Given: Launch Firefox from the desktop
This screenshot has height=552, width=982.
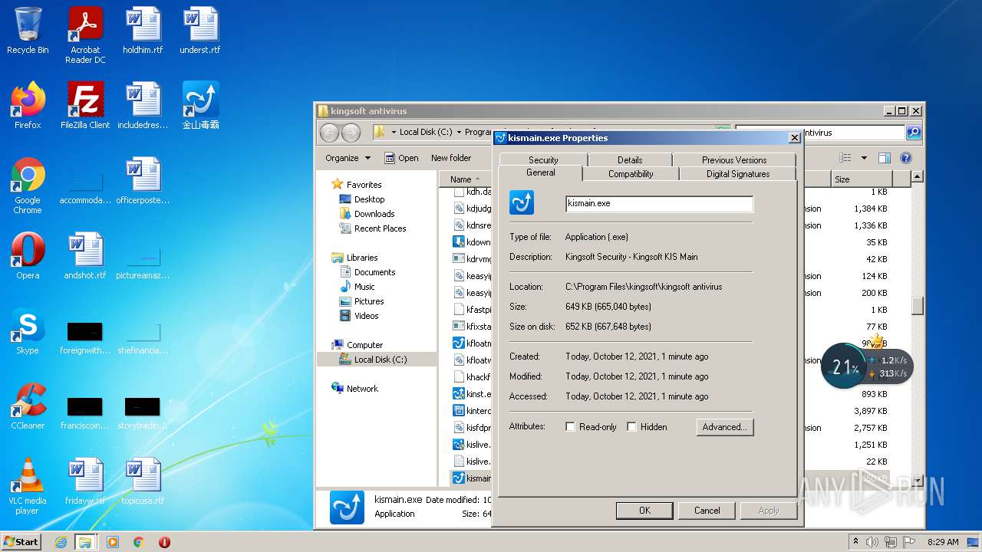Looking at the screenshot, I should 28,105.
